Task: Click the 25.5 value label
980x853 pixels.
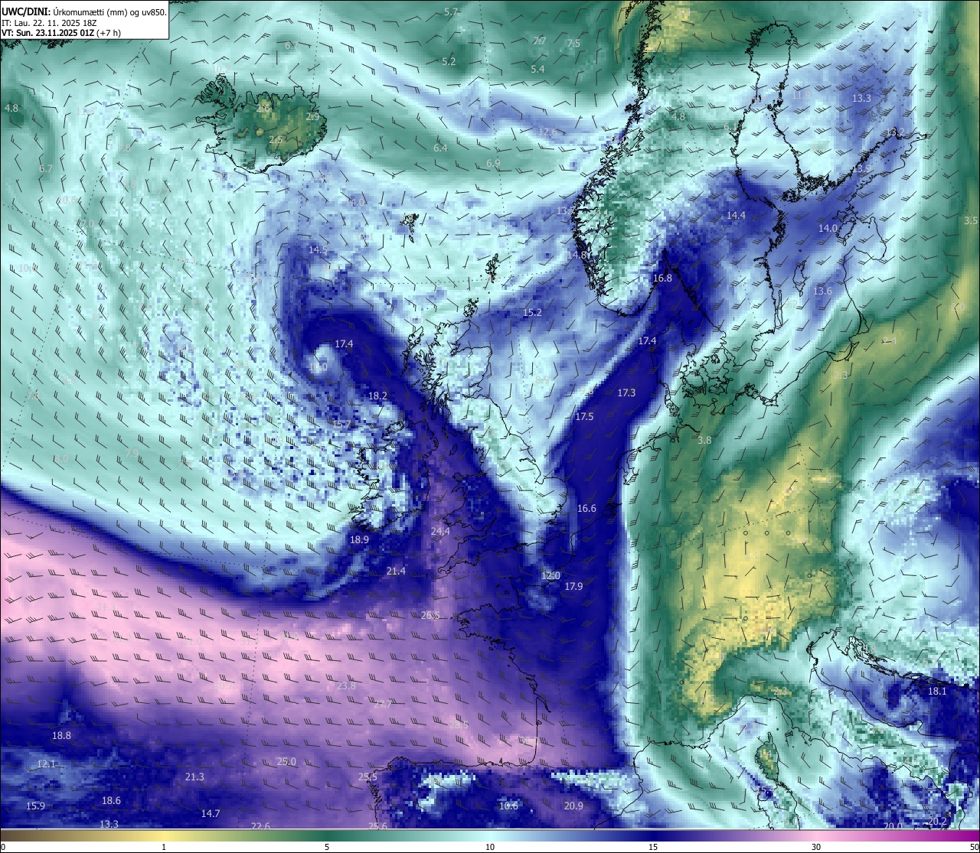Action: [367, 776]
